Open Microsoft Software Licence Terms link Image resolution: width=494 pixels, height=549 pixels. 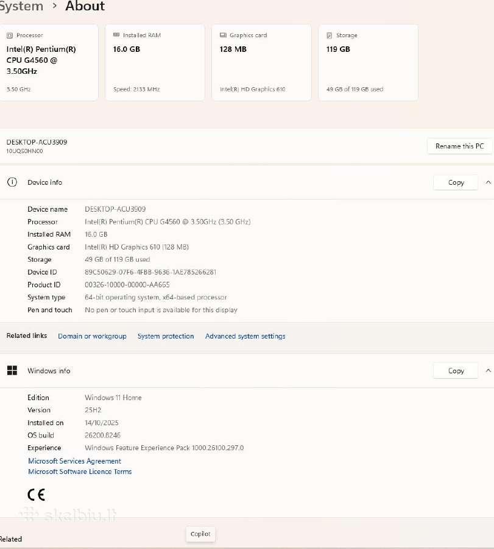pyautogui.click(x=80, y=472)
